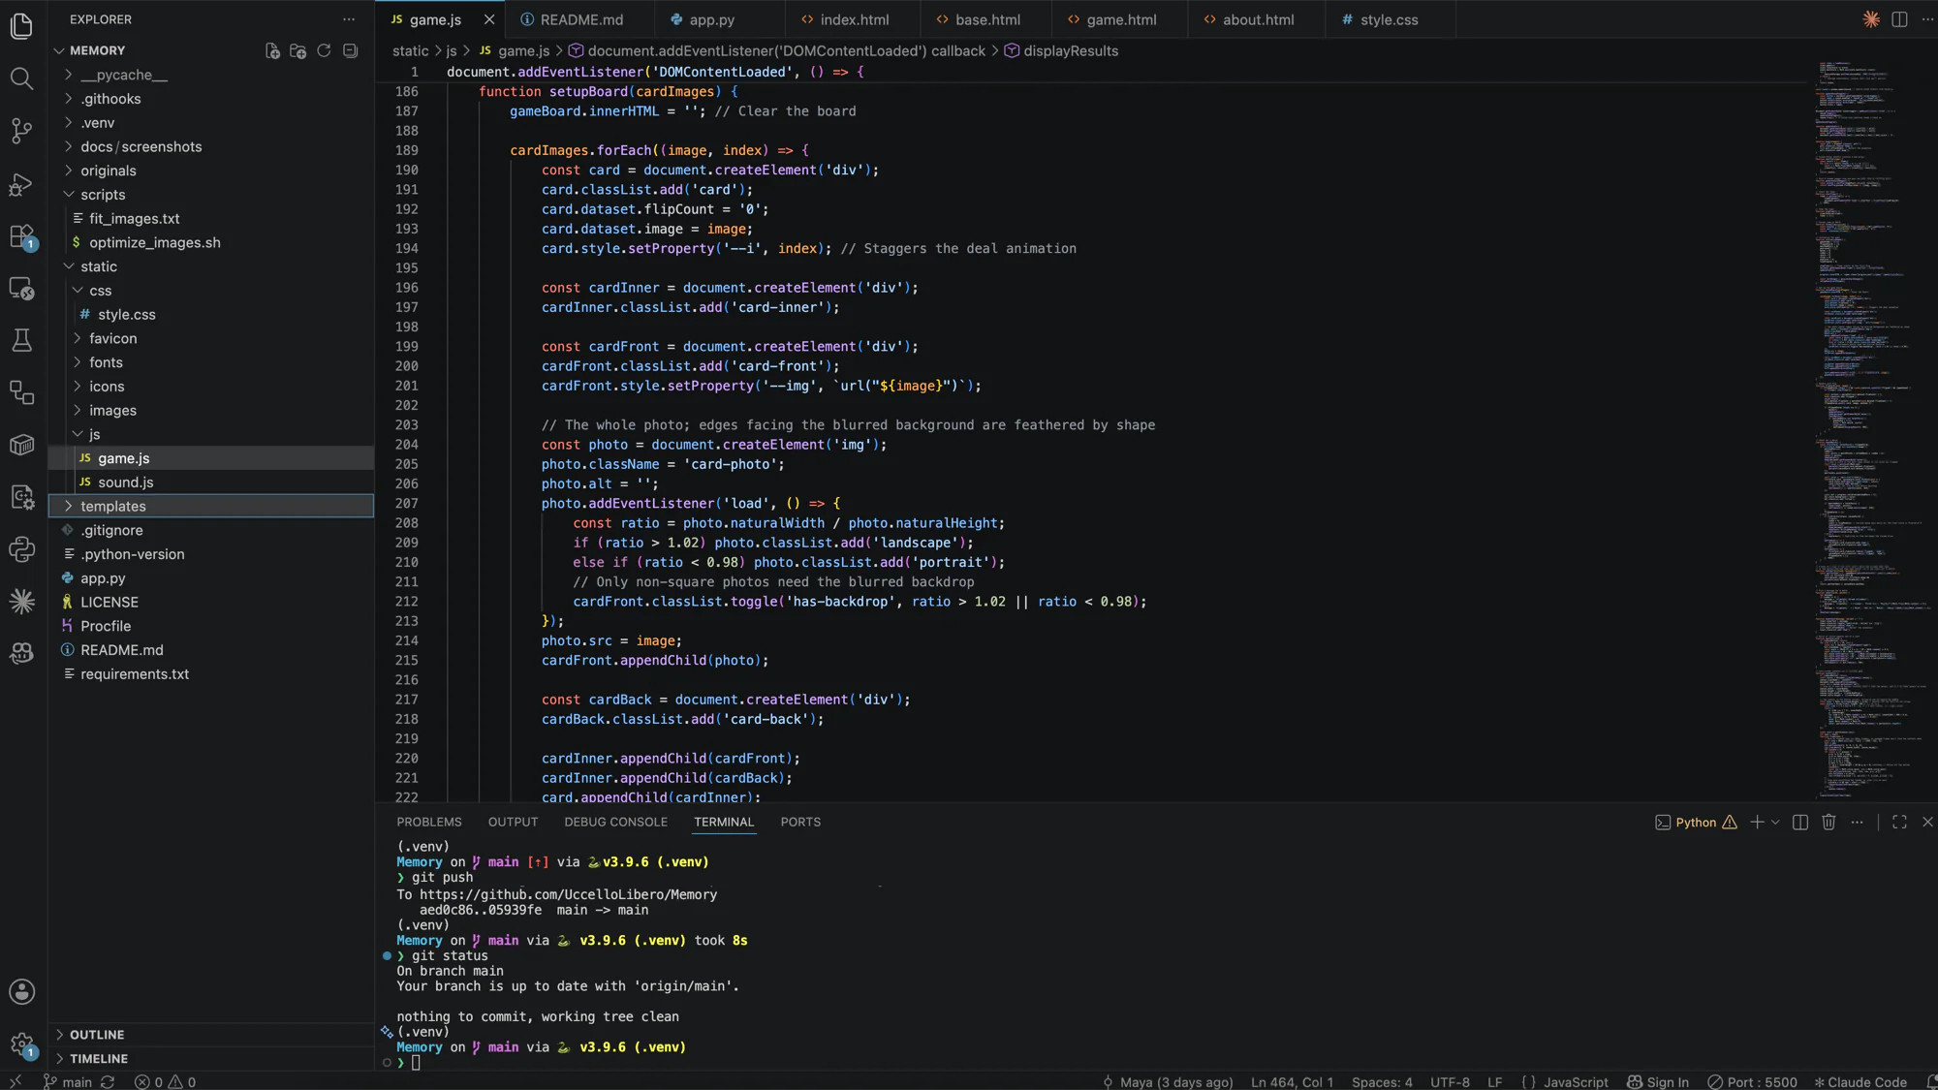The height and width of the screenshot is (1090, 1938).
Task: Collapse the static folder
Action: tap(211, 266)
